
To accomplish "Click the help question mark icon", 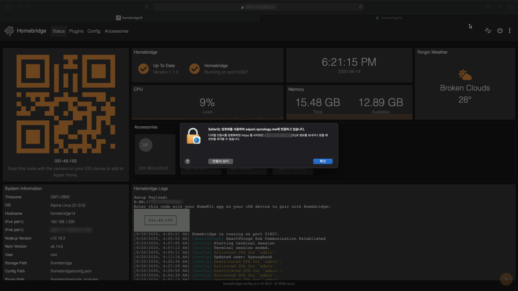I will pos(188,161).
